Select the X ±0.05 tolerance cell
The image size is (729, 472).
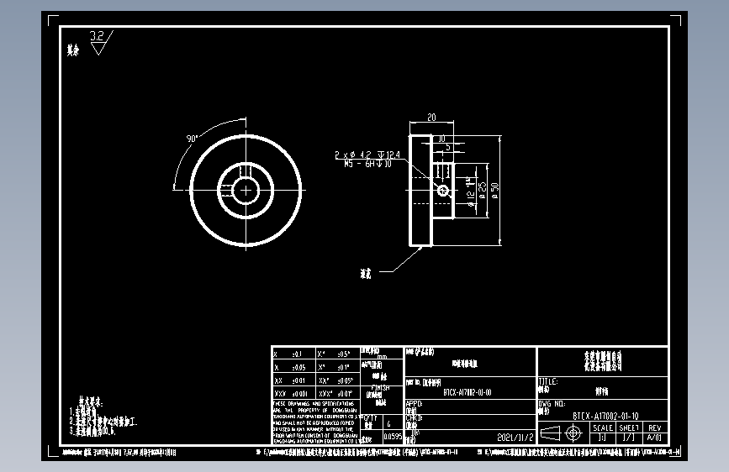click(293, 367)
